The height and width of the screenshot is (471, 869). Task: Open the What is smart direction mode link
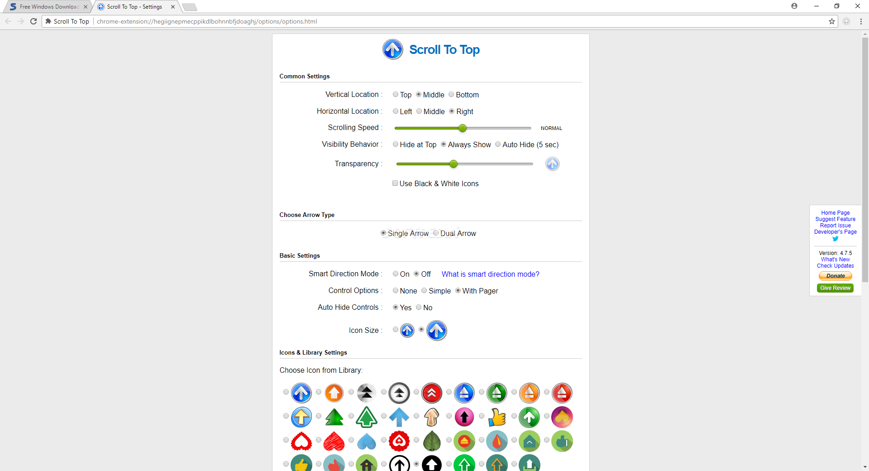point(490,274)
